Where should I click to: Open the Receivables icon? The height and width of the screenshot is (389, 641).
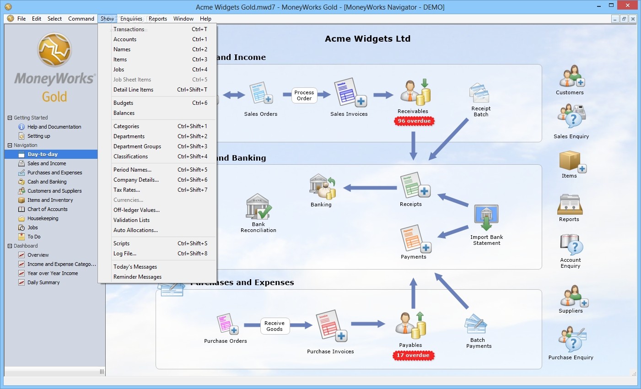tap(415, 92)
